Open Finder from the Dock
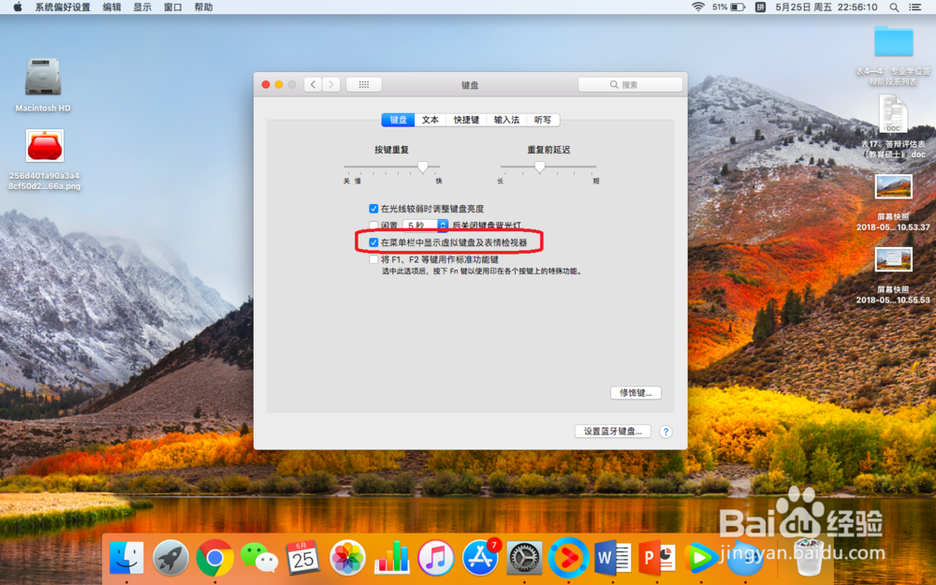936x585 pixels. 126,558
